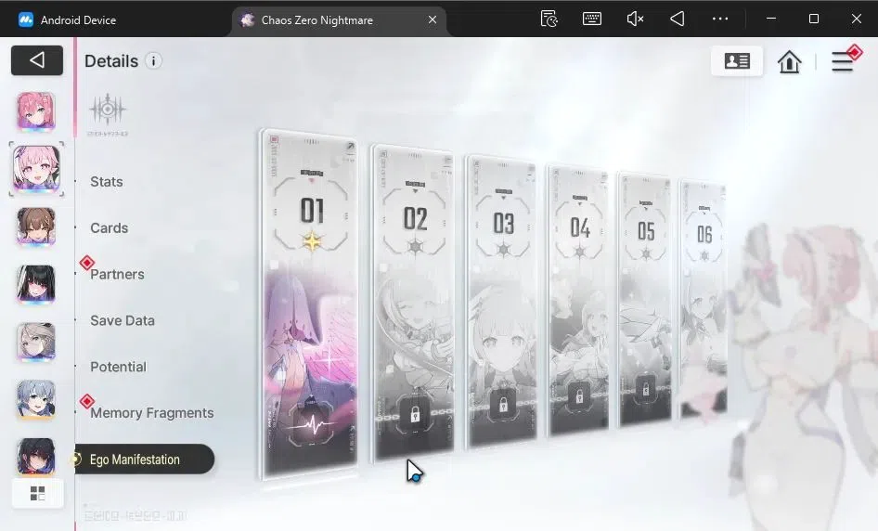The width and height of the screenshot is (878, 531).
Task: Click the padlock icon on card 05
Action: coord(645,390)
